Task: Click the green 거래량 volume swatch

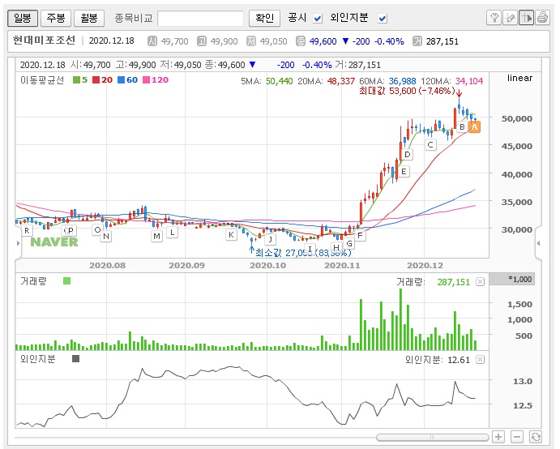Action: click(66, 281)
